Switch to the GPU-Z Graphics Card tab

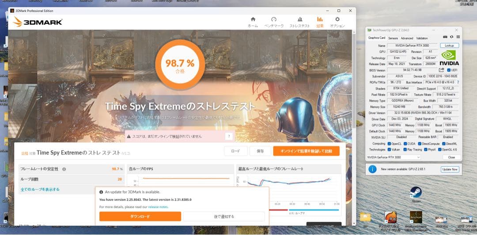pos(377,38)
